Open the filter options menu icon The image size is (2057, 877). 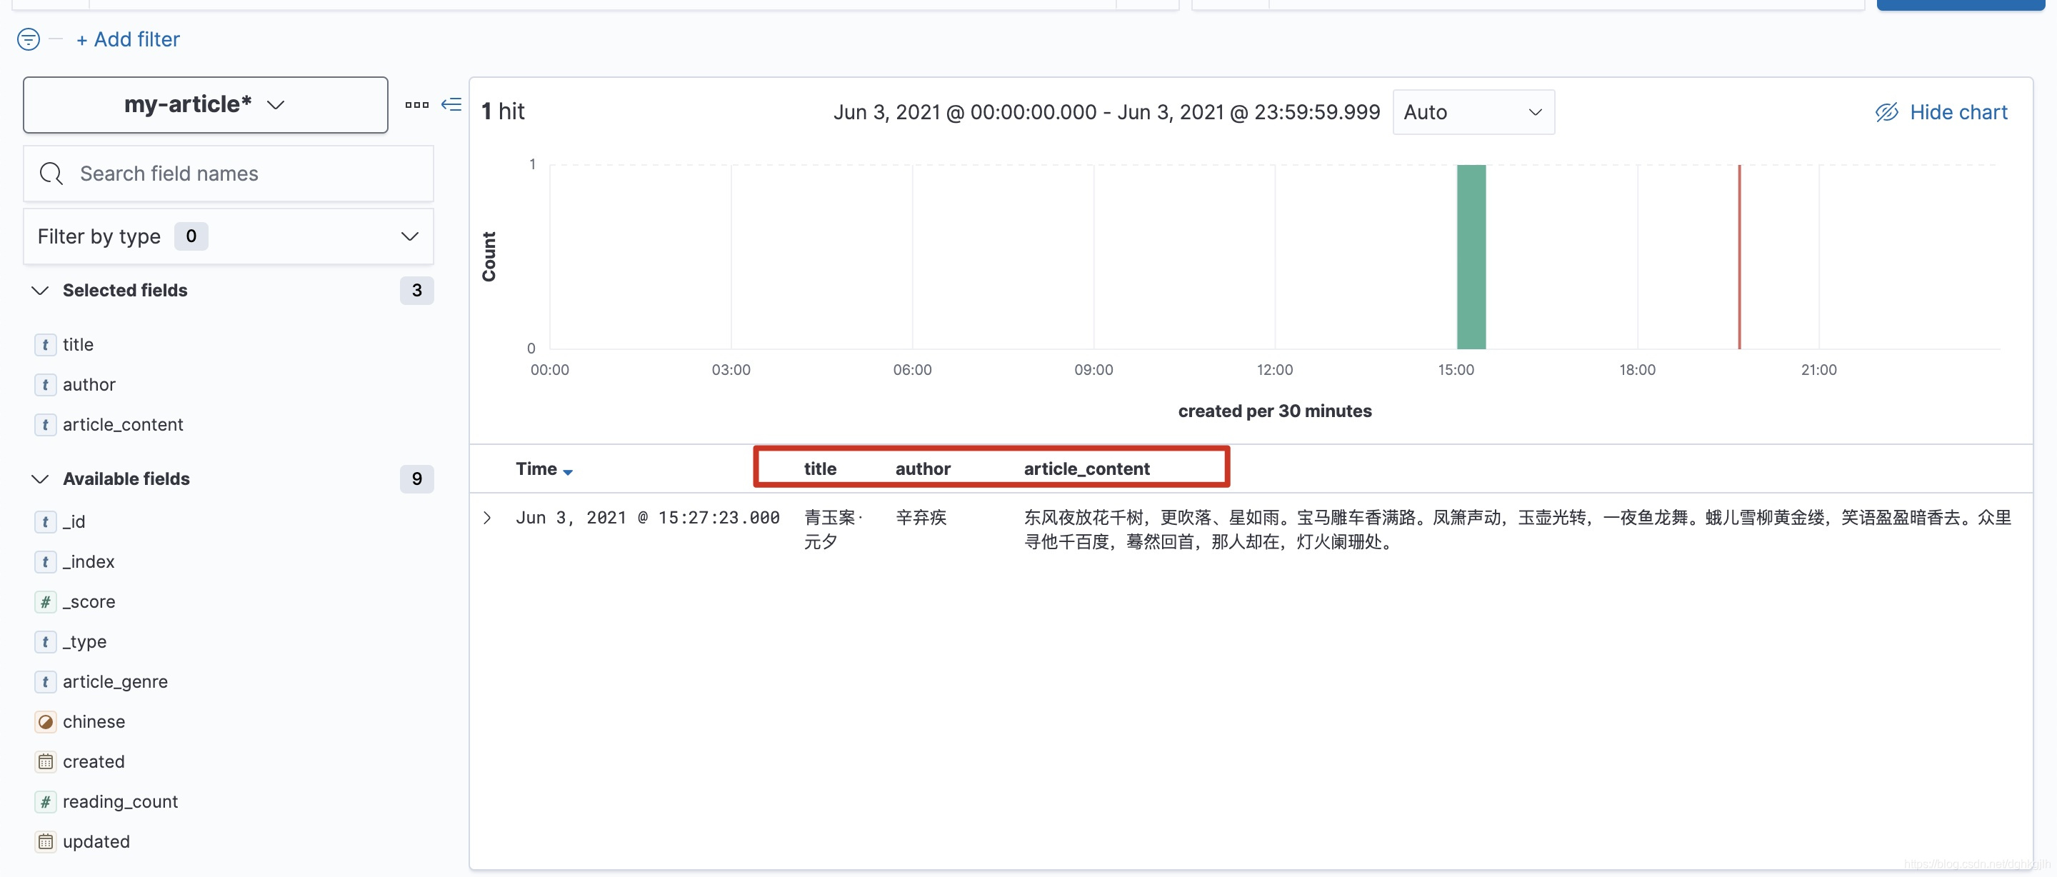coord(29,39)
